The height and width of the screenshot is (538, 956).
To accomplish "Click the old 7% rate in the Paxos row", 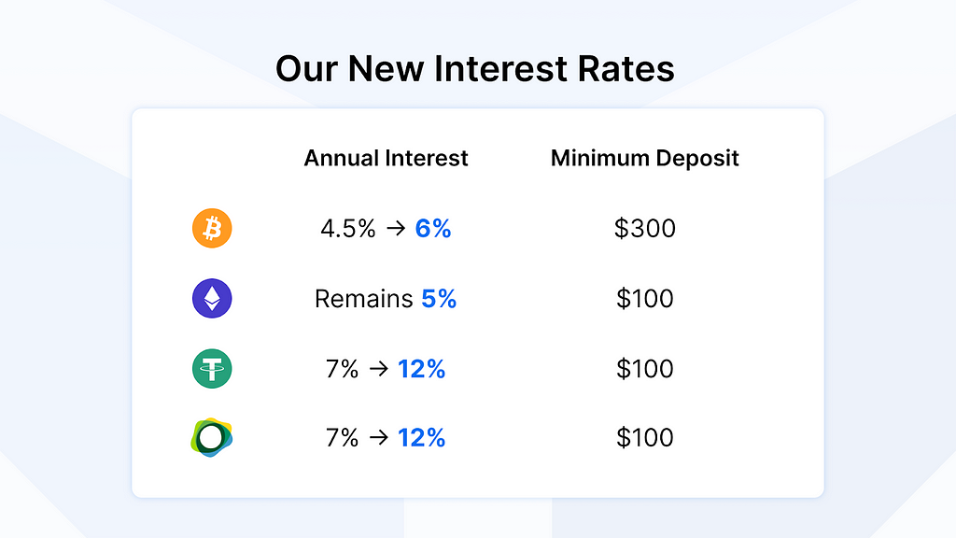I will pyautogui.click(x=342, y=438).
